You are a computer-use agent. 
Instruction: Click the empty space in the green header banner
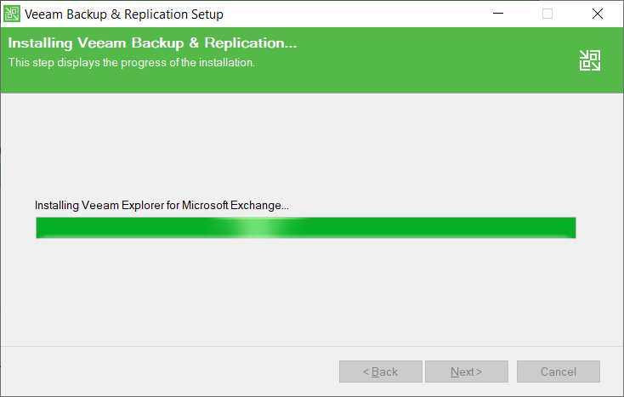[x=425, y=60]
